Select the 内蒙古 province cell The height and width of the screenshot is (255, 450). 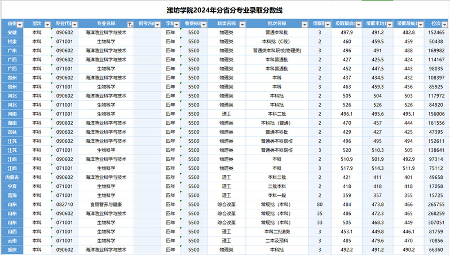(x=12, y=177)
